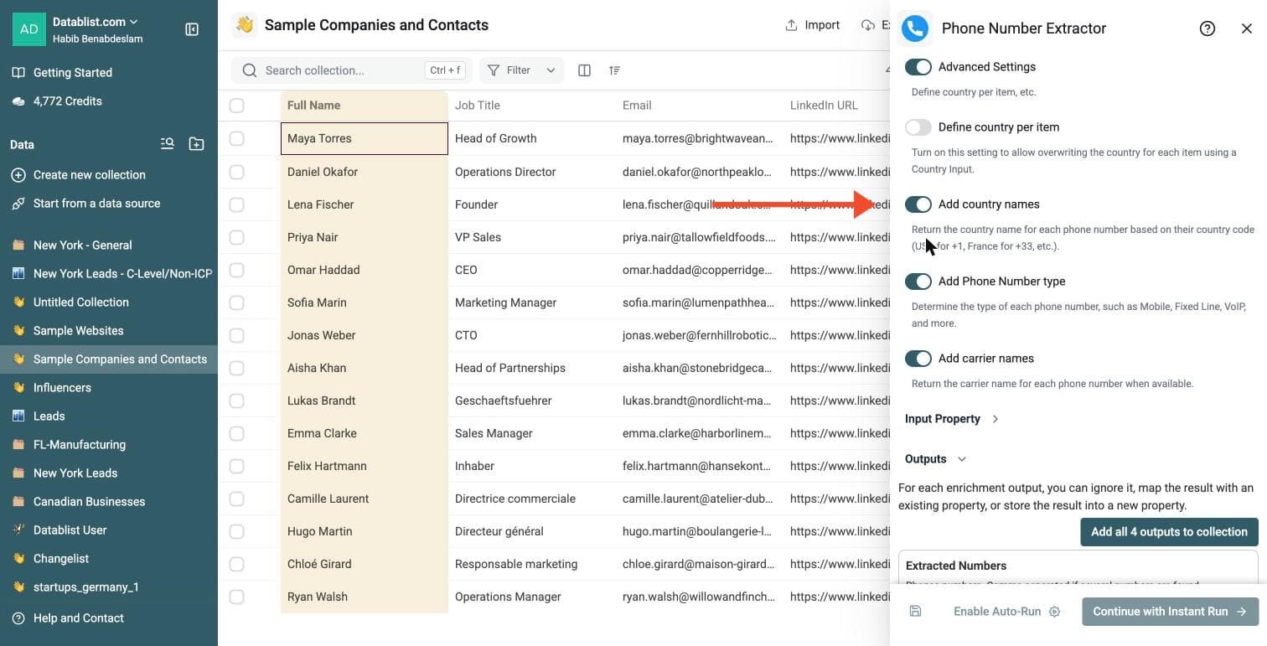Viewport: 1267px width, 646px height.
Task: Click Add all 4 outputs to collection
Action: pyautogui.click(x=1169, y=532)
